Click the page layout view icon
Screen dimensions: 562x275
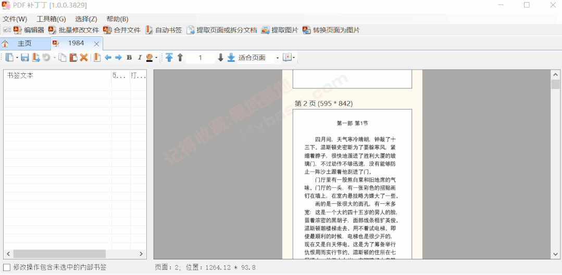[287, 58]
